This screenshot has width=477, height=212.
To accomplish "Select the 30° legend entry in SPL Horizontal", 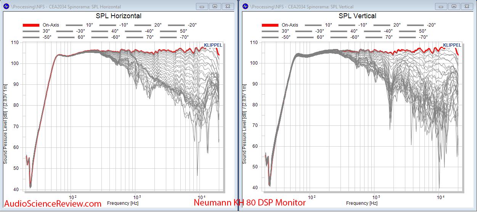I will [x=37, y=31].
